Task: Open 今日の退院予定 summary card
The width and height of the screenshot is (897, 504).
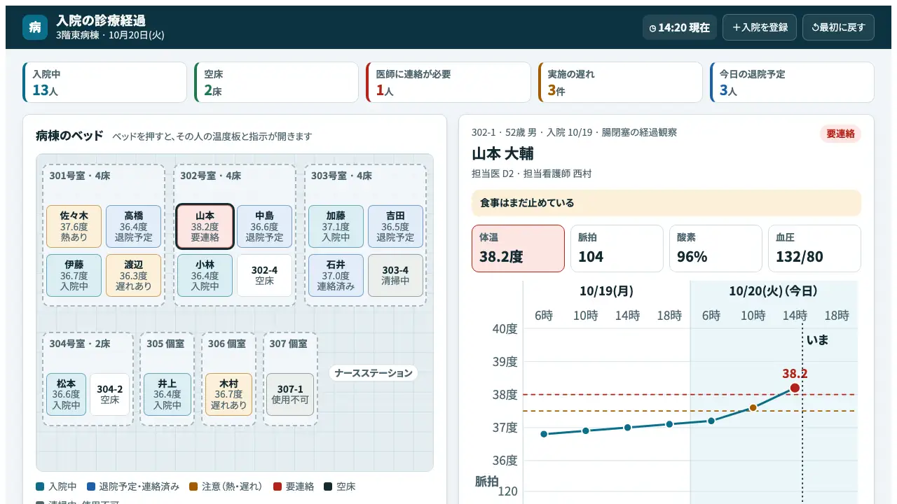Action: (792, 83)
